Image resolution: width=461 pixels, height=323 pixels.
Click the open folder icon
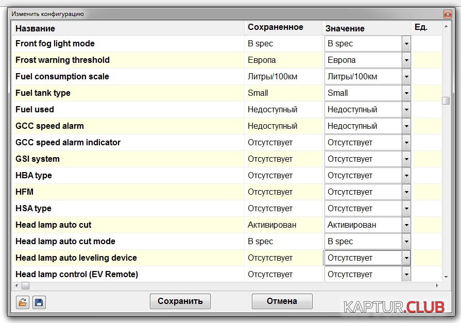[23, 302]
